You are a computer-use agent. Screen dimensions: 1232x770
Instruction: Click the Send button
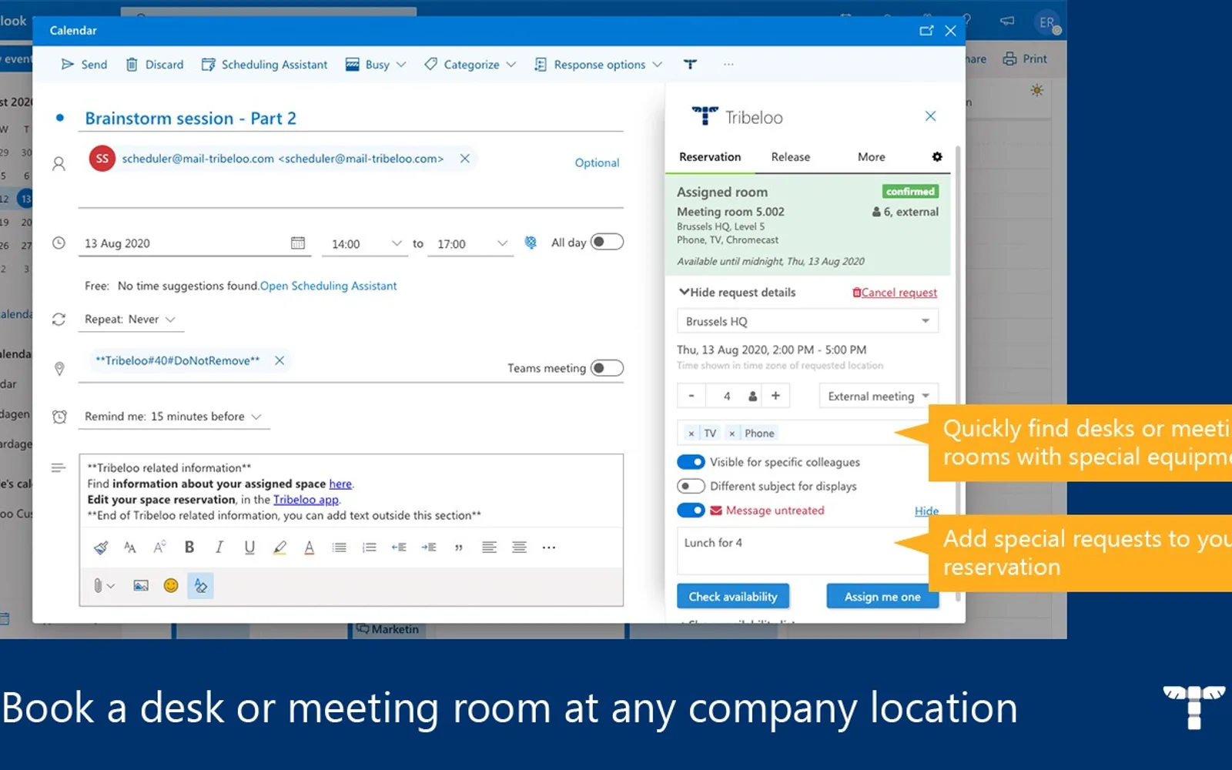coord(84,65)
